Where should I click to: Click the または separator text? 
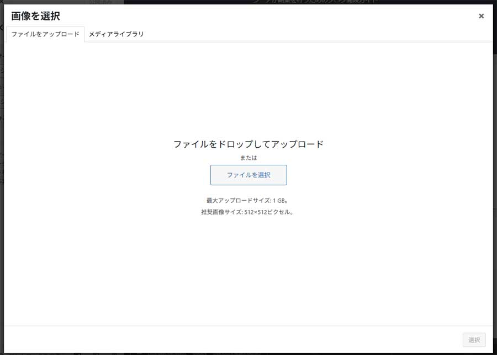248,158
